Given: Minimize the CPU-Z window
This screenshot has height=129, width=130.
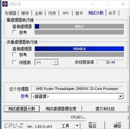Looking at the screenshot, I should (x=93, y=4).
